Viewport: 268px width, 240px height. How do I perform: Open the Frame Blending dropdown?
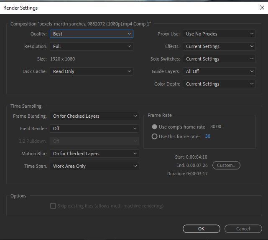[x=94, y=116]
